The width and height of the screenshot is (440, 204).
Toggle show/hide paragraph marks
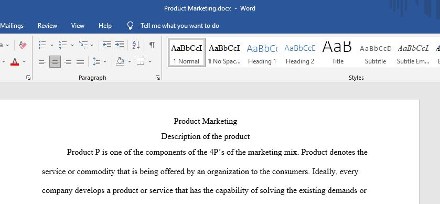click(x=152, y=45)
